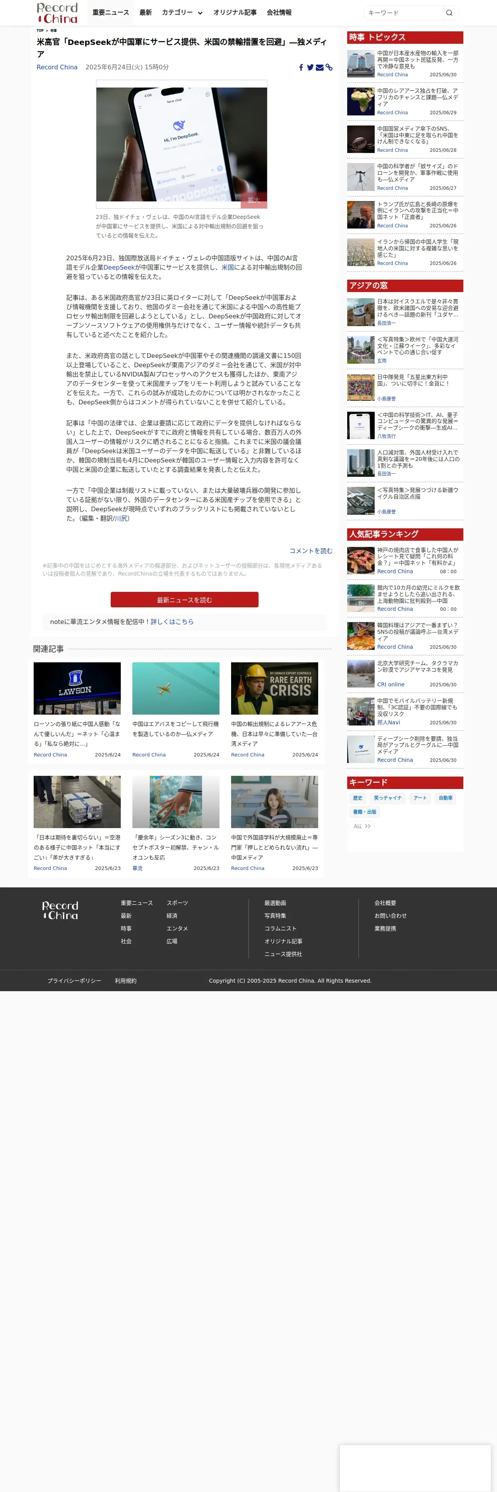Viewport: 497px width, 1492px height.
Task: Share article on Twitter icon
Action: click(310, 68)
